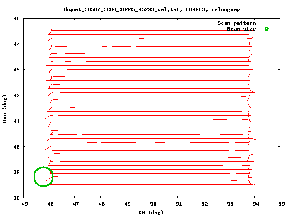Select the 'Scan pattern' legend label
The height and width of the screenshot is (217, 290).
(237, 23)
